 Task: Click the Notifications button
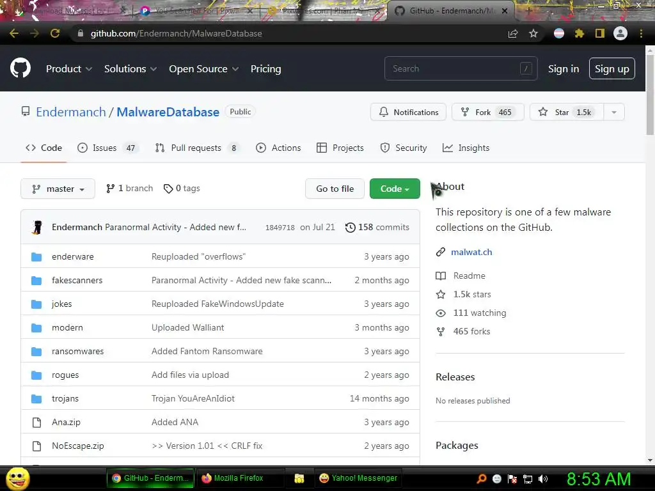408,113
